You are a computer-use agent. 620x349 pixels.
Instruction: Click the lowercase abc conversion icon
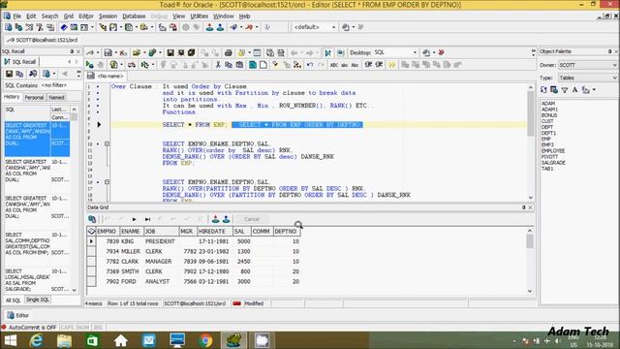click(345, 65)
